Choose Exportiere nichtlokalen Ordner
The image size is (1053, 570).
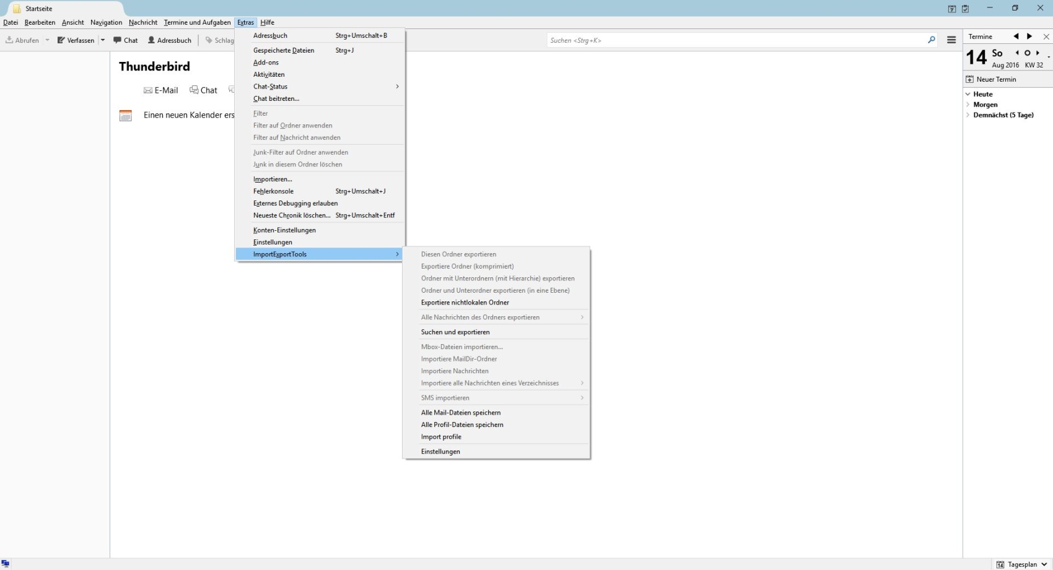tap(496, 303)
